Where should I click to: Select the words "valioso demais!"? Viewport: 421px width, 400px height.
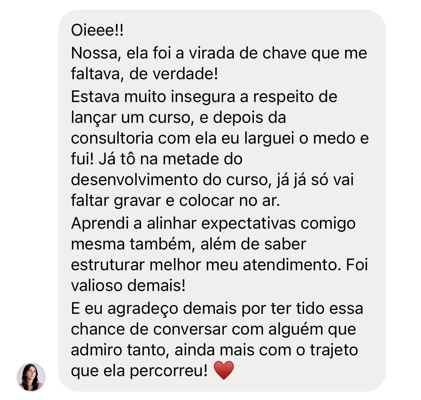(128, 285)
